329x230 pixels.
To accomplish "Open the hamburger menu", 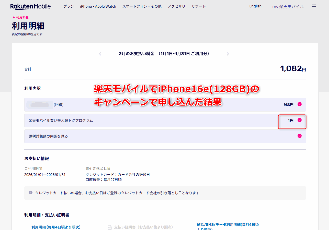I will 314,6.
